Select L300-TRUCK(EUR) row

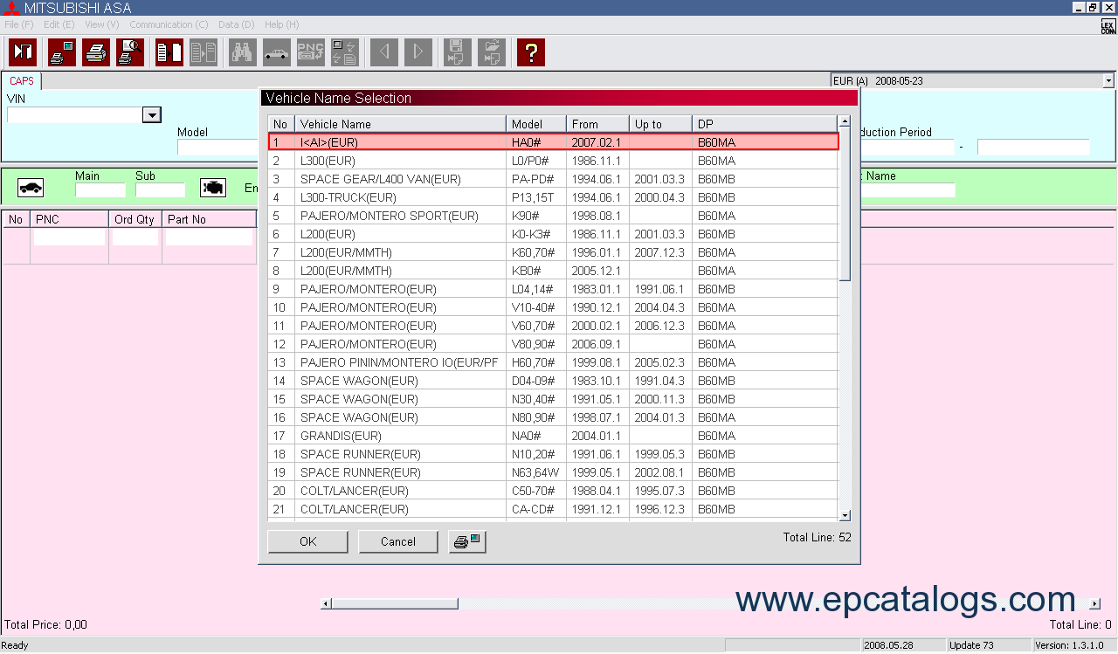553,197
